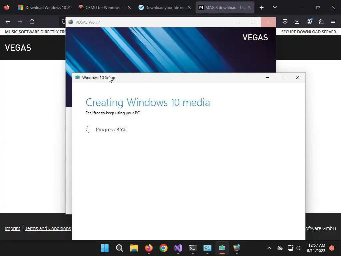Image resolution: width=341 pixels, height=256 pixels.
Task: Open the extensions puzzle icon
Action: click(321, 21)
